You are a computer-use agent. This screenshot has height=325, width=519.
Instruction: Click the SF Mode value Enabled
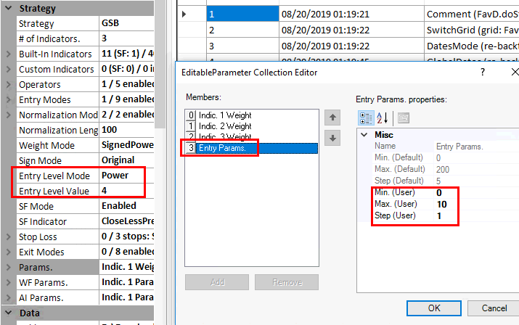[x=123, y=206]
